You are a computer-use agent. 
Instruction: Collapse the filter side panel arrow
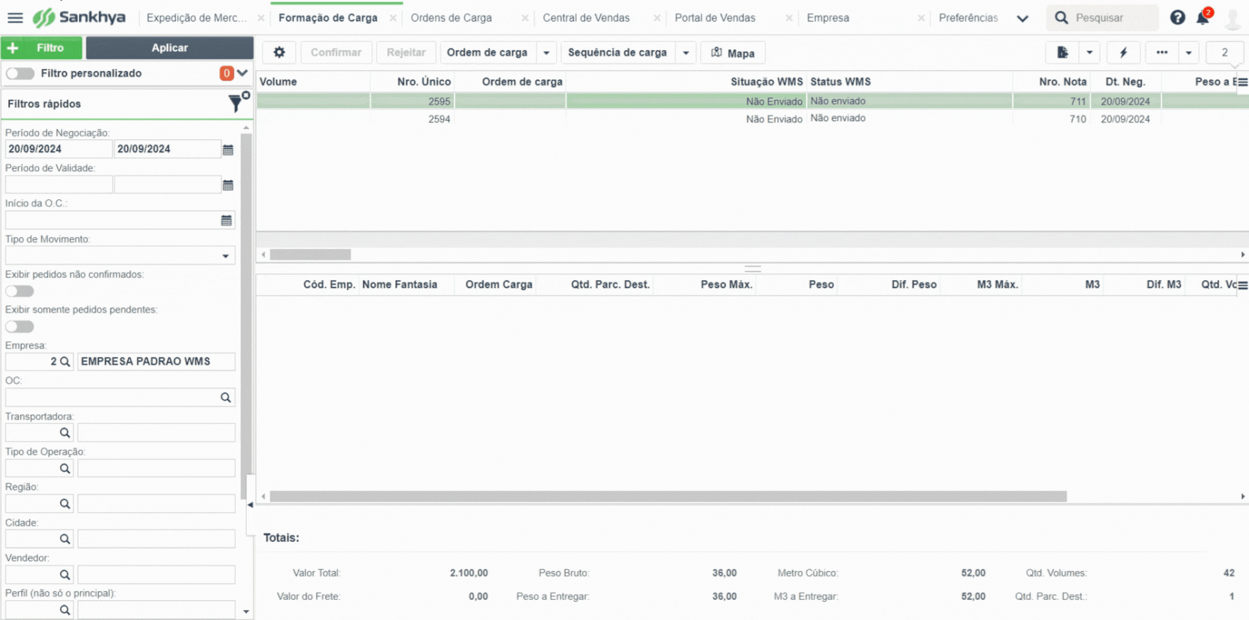click(250, 505)
